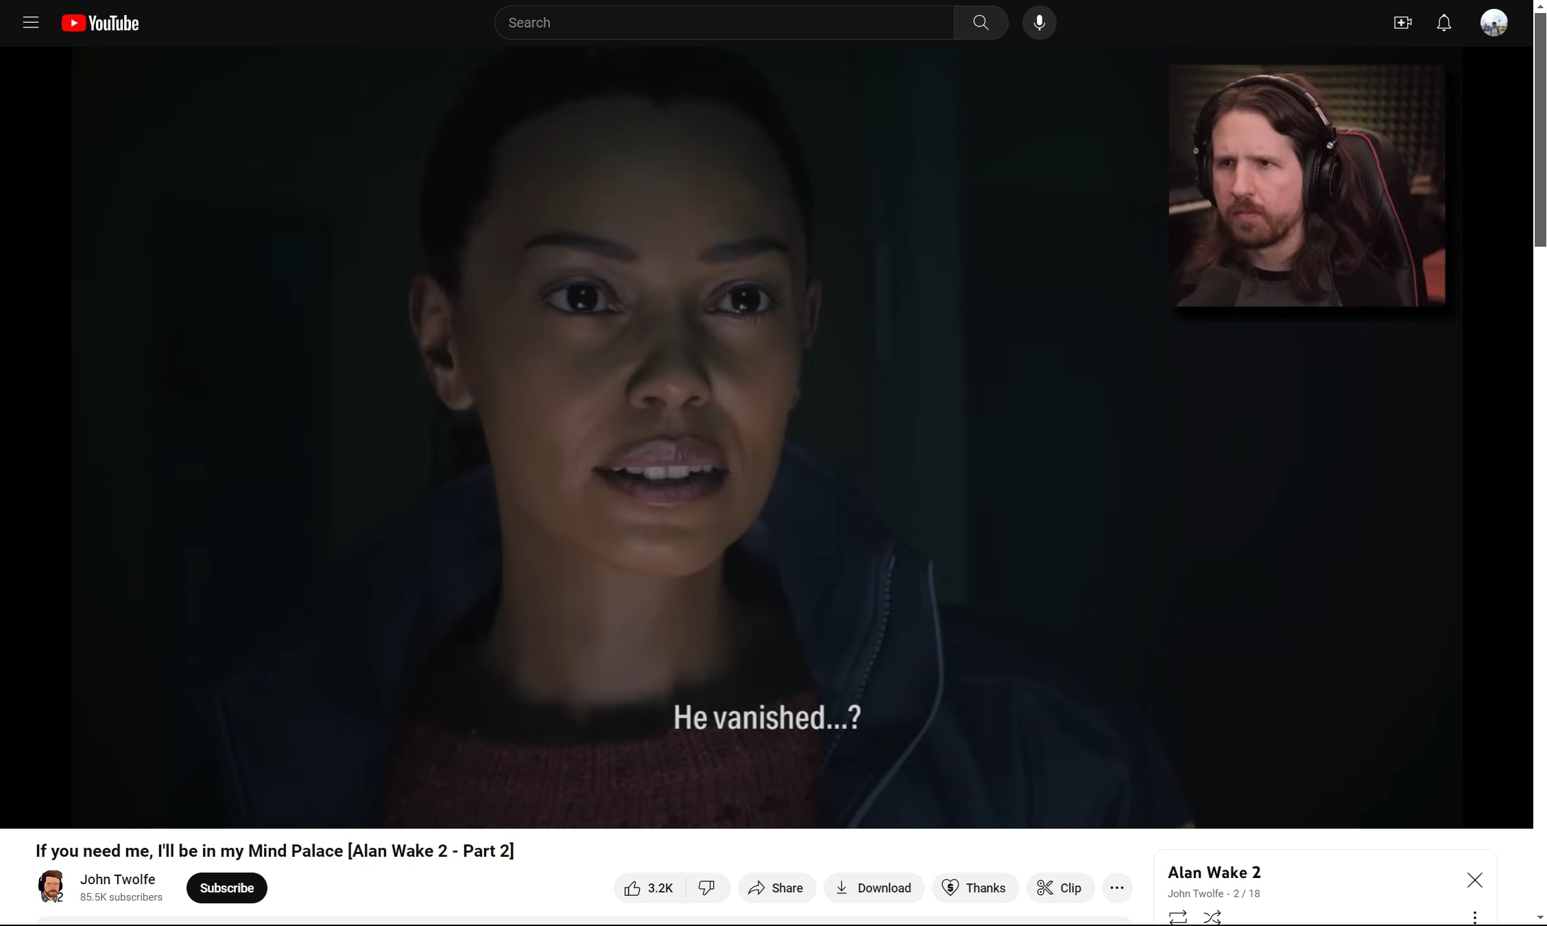This screenshot has width=1547, height=926.
Task: Open the hamburger guide menu
Action: click(x=31, y=23)
